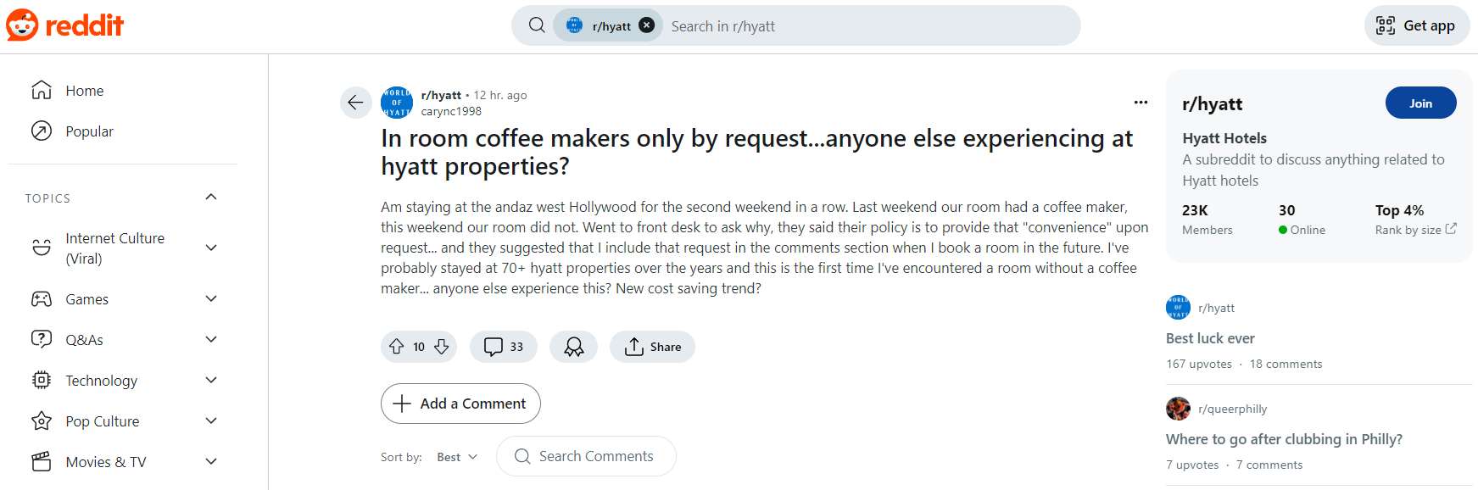Click the Reddit logo
The image size is (1478, 490).
click(x=65, y=25)
